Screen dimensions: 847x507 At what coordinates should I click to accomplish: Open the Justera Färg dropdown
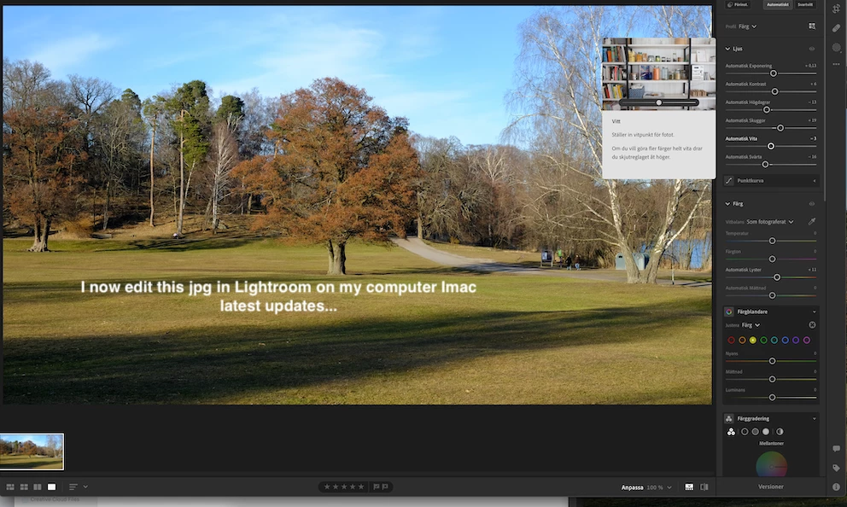tap(751, 325)
